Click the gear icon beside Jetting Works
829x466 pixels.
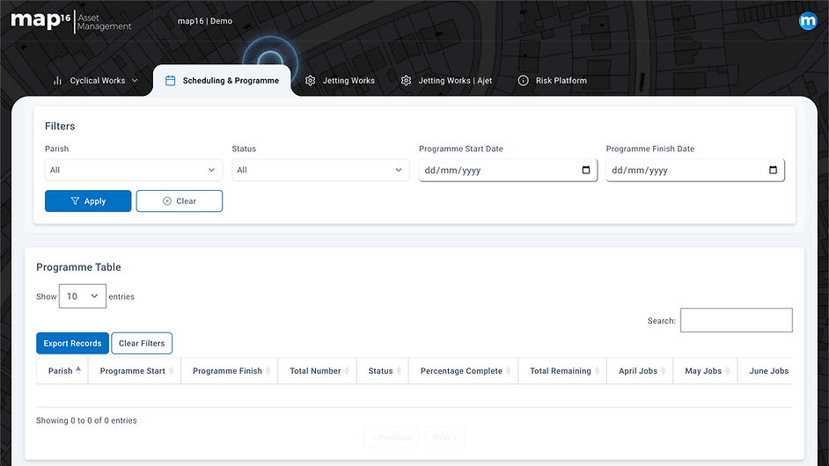pyautogui.click(x=311, y=80)
